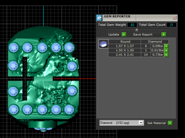Select the 2.41 X 2.41 size cell
Image resolution: width=185 pixels, height=138 pixels.
click(124, 55)
